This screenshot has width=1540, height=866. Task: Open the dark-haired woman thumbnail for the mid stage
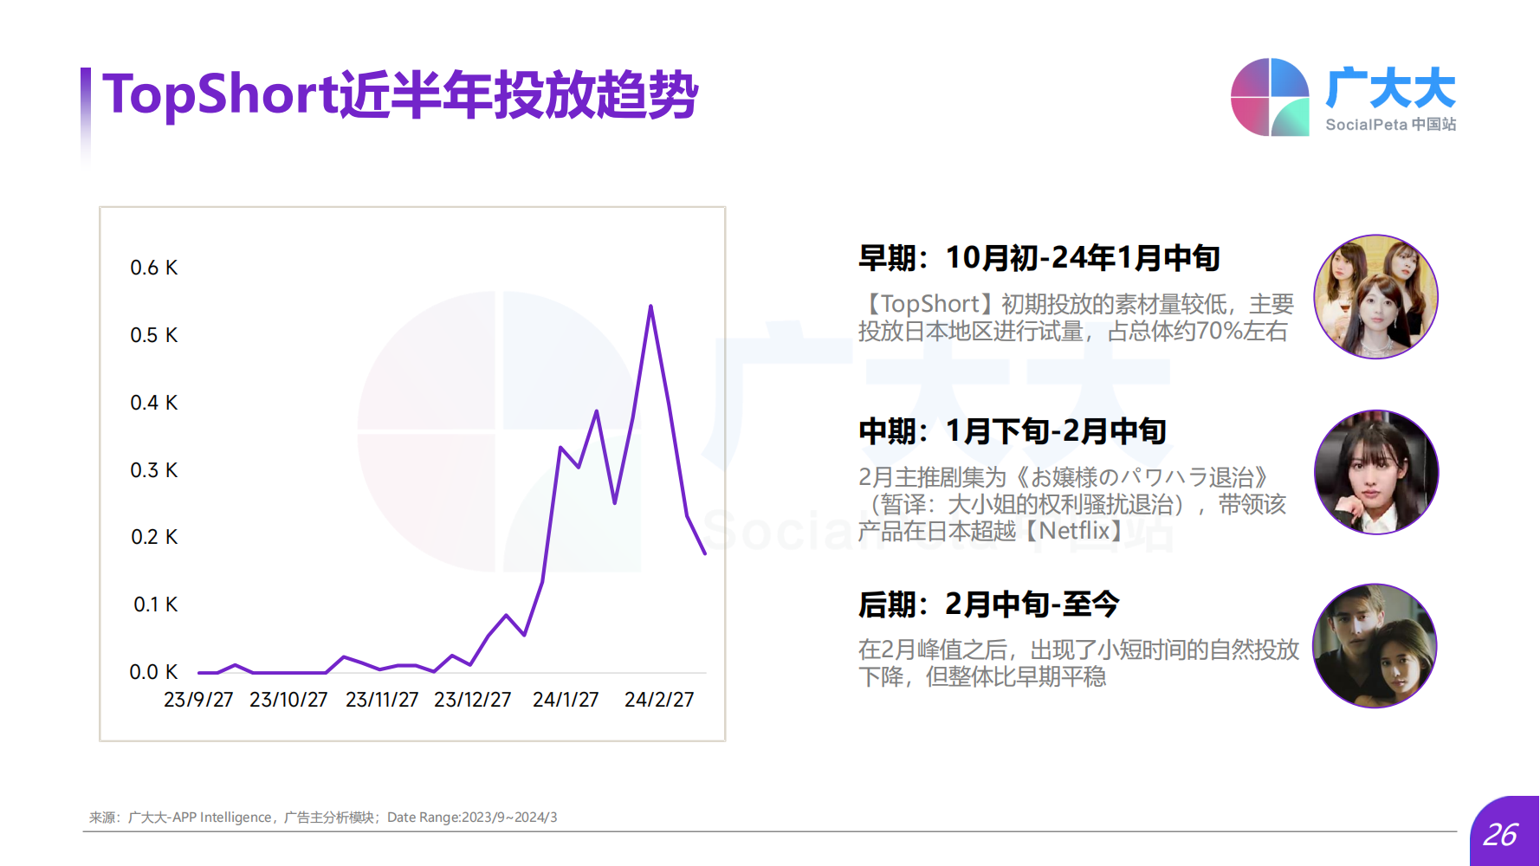tap(1375, 472)
